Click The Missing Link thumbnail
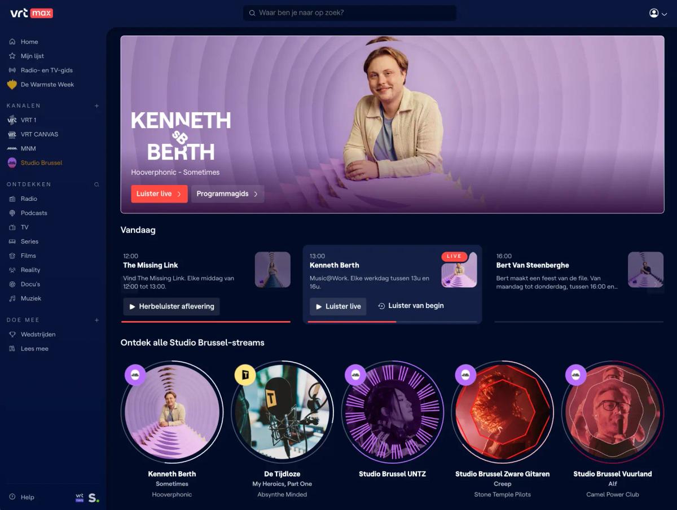The width and height of the screenshot is (677, 510). click(272, 270)
